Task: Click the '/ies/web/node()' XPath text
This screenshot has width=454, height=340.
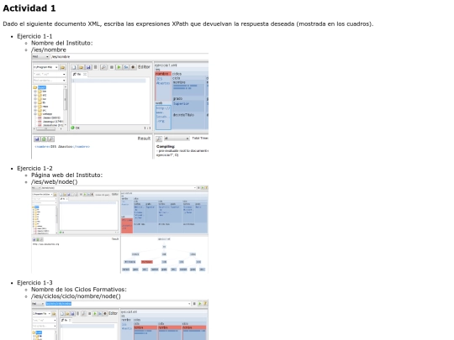Action: point(55,181)
